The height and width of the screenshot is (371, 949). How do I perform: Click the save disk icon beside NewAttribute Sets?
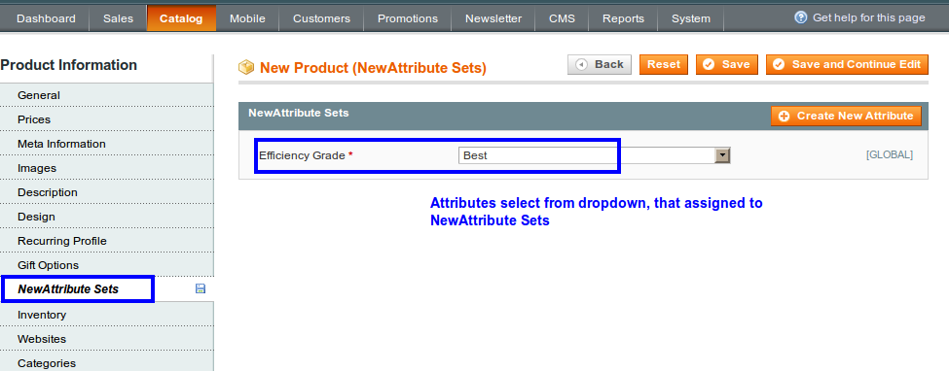pyautogui.click(x=201, y=288)
